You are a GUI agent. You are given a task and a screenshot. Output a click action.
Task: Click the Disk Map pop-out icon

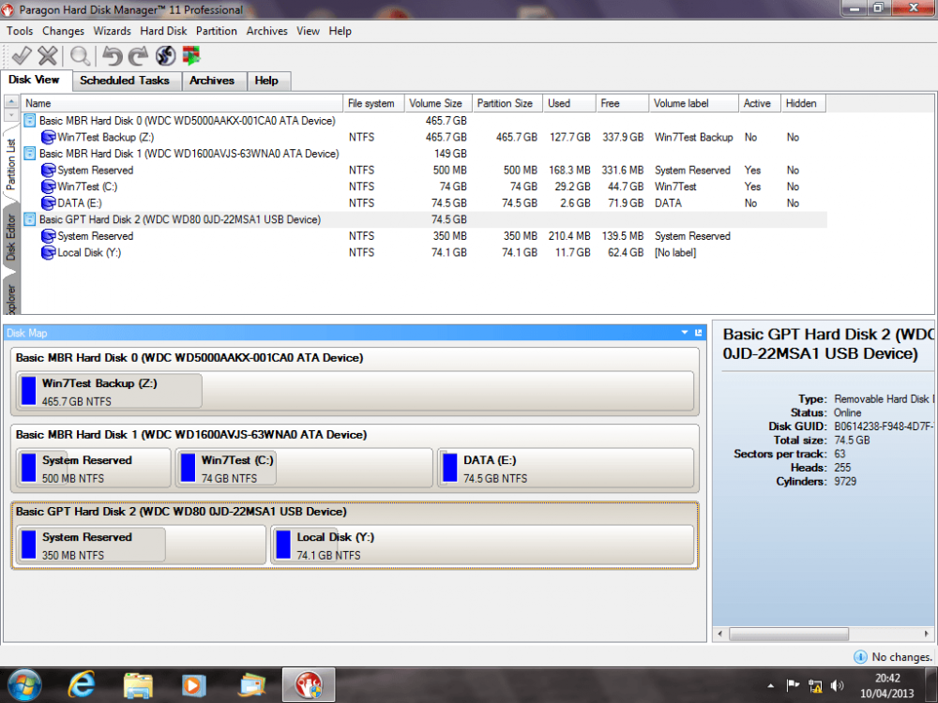[x=698, y=333]
